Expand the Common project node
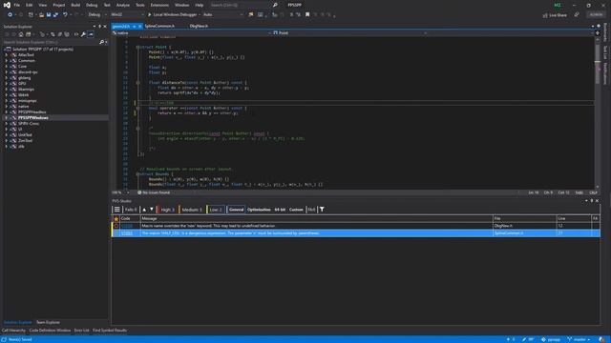This screenshot has height=343, width=611. (7, 61)
